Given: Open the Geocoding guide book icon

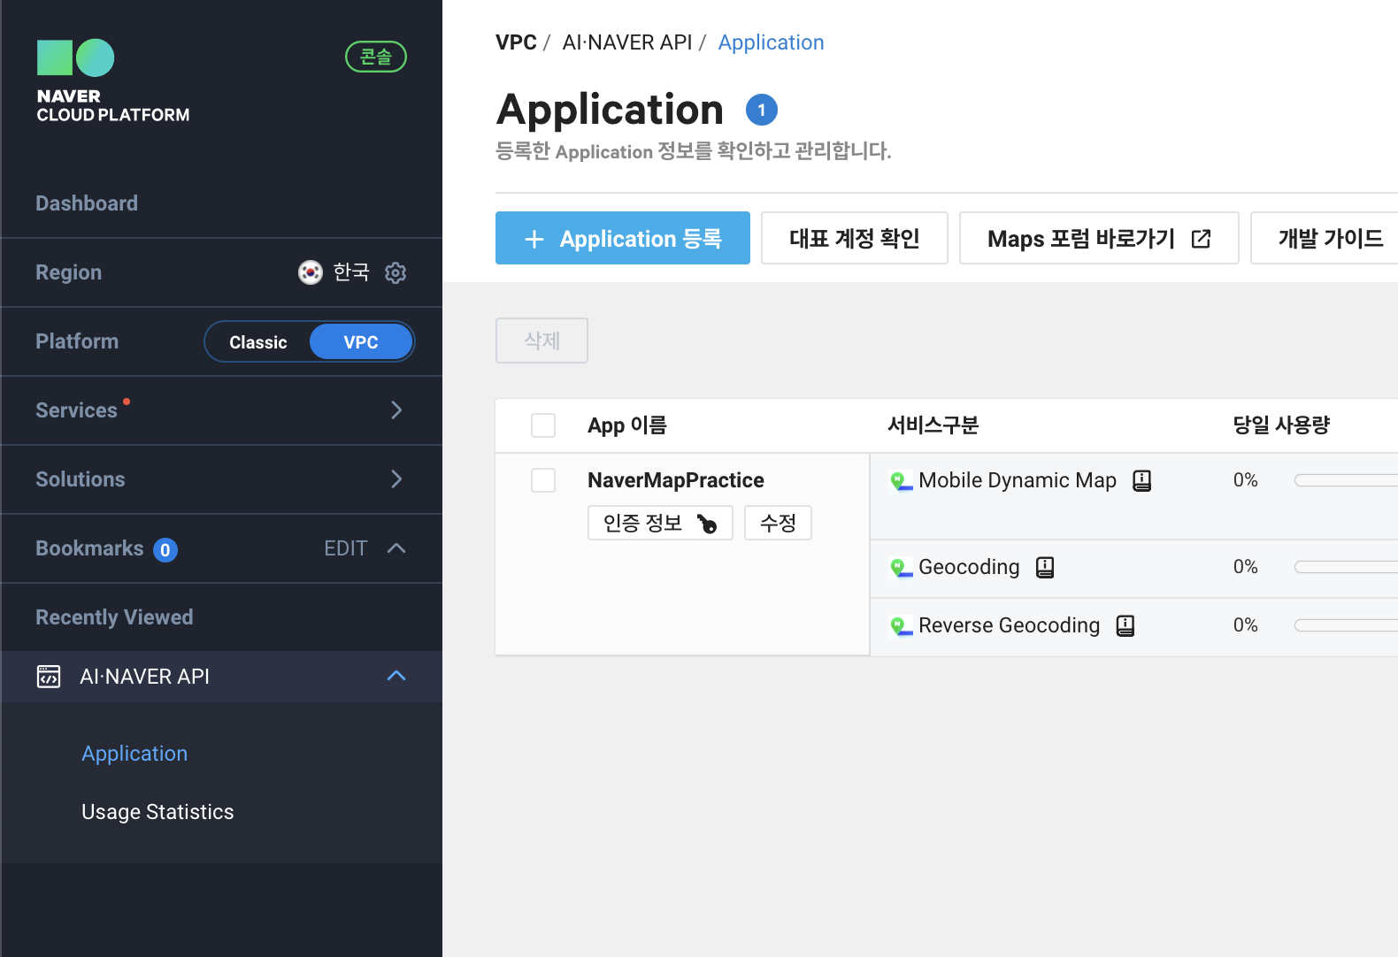Looking at the screenshot, I should click(x=1045, y=567).
